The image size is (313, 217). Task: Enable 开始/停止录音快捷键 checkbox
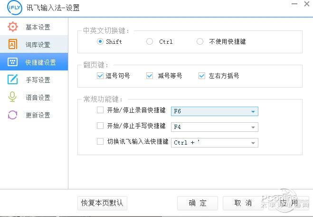(100, 110)
